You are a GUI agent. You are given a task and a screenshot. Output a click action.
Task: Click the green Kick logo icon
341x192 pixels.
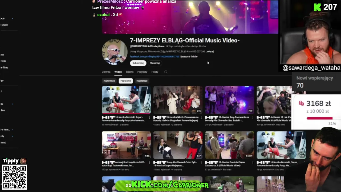pyautogui.click(x=317, y=7)
